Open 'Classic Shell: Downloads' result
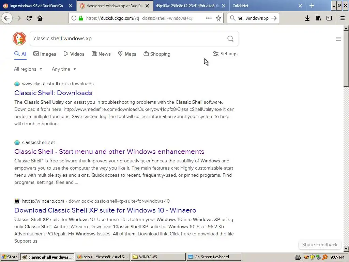 click(x=53, y=93)
